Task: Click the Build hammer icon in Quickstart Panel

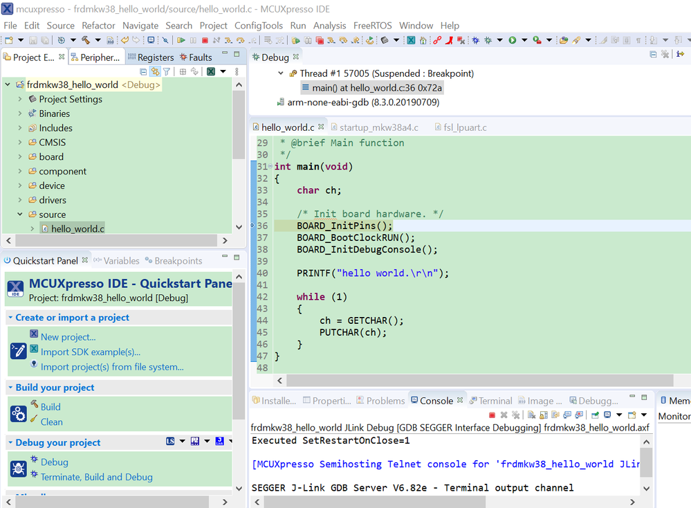Action: tap(35, 403)
